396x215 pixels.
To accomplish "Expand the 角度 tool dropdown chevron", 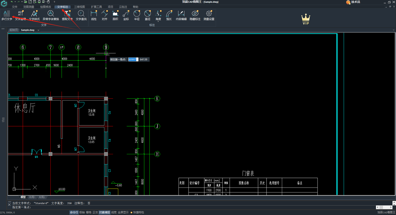I will click(x=158, y=21).
